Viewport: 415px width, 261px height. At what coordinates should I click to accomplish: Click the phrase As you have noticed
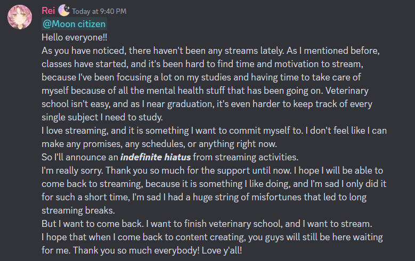pos(84,51)
